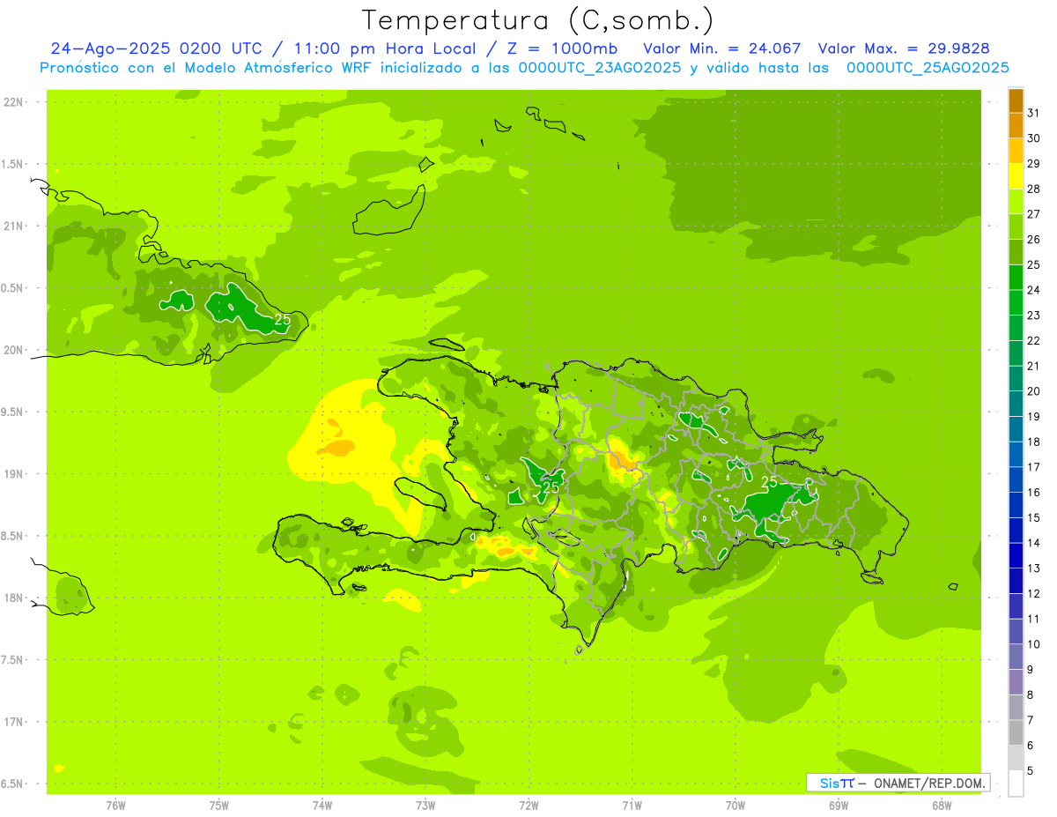Click the "6.5N" latitude axis label
Screen dimensions: 1057x817
tap(13, 784)
